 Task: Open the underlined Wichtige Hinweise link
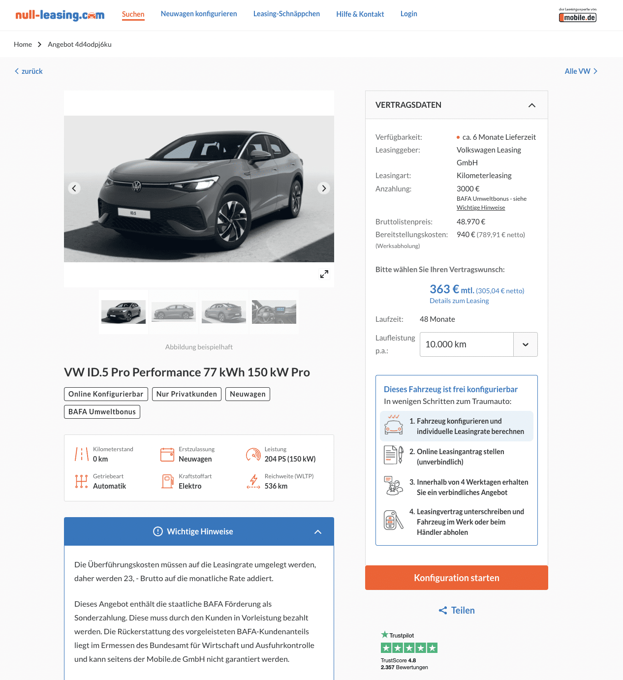pos(481,208)
